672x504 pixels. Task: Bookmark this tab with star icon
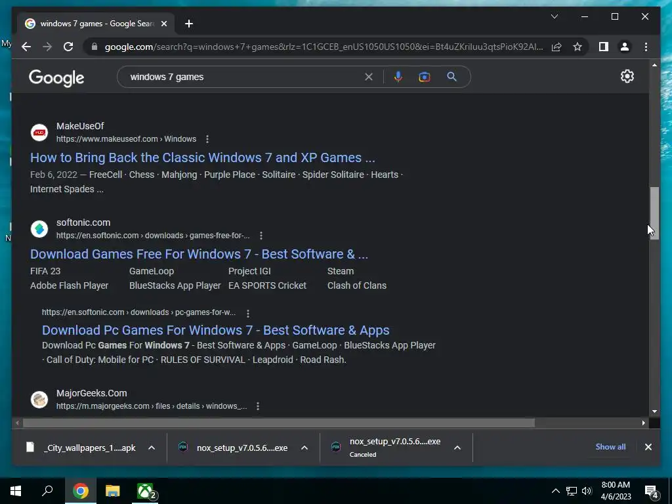click(577, 47)
